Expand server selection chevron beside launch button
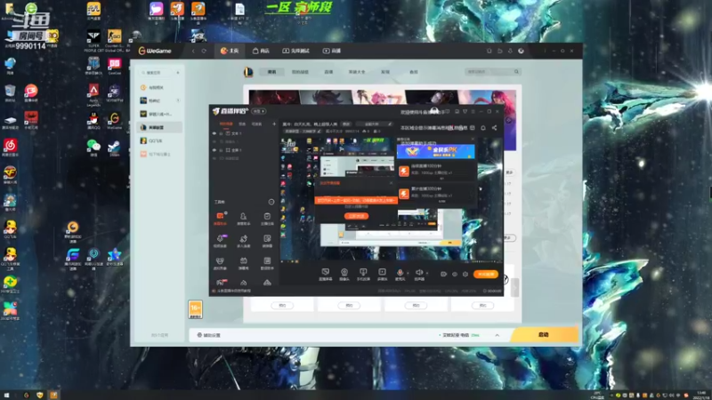The height and width of the screenshot is (400, 712). click(x=498, y=335)
